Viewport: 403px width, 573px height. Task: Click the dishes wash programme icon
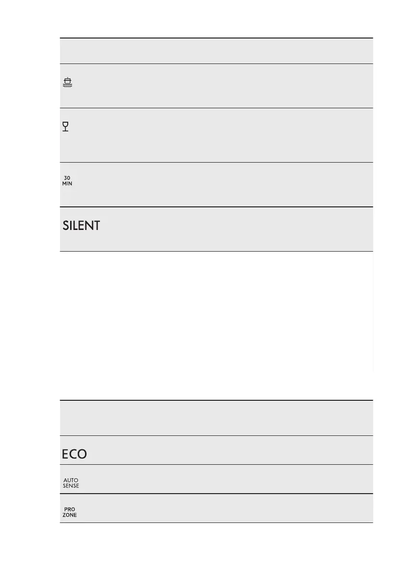(x=68, y=83)
